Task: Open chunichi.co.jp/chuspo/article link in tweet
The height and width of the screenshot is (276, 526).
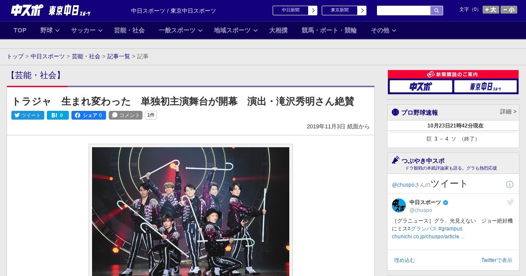Action: pyautogui.click(x=428, y=237)
